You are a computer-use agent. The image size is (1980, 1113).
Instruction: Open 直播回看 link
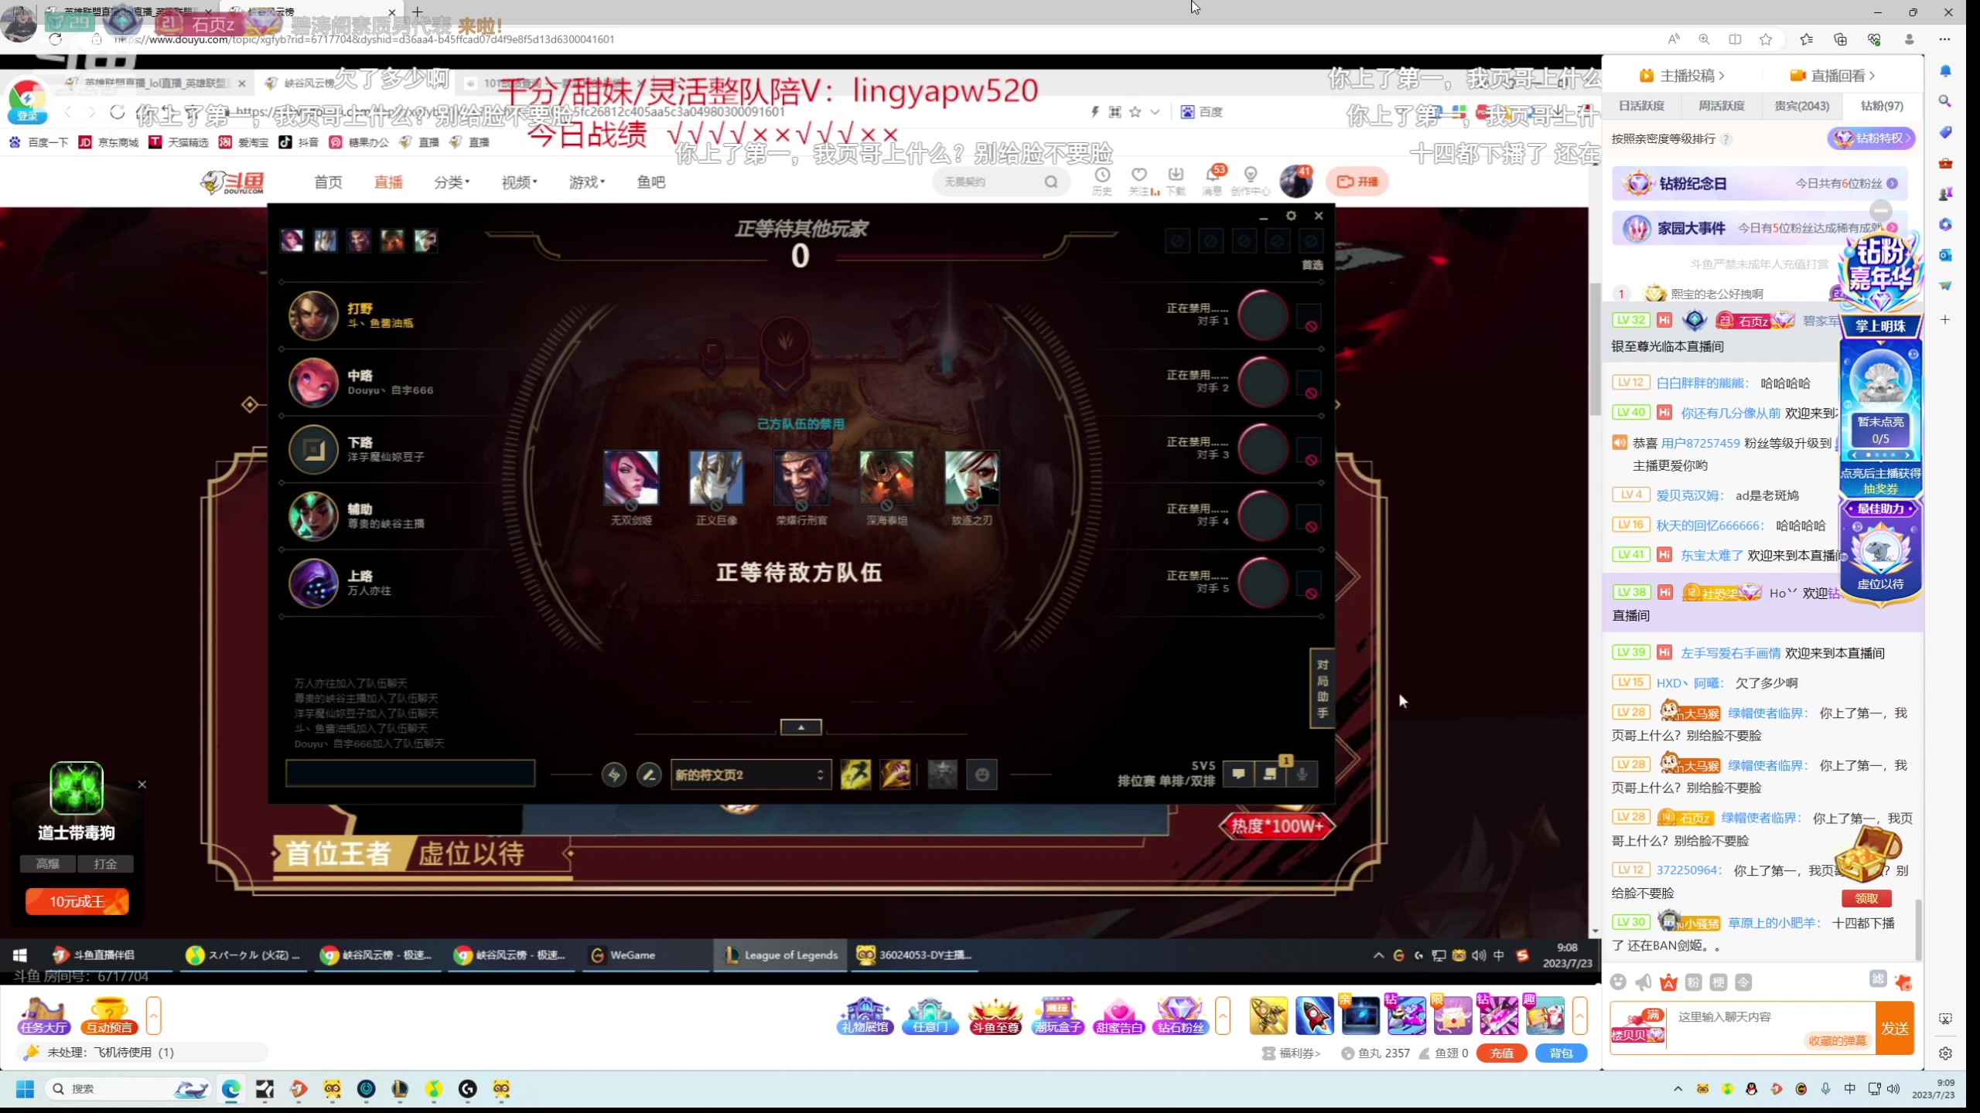click(1832, 76)
